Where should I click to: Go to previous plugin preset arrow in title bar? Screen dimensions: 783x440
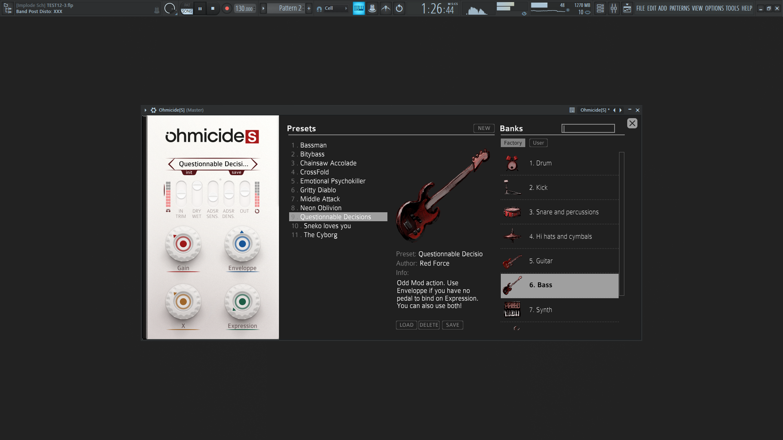(614, 110)
